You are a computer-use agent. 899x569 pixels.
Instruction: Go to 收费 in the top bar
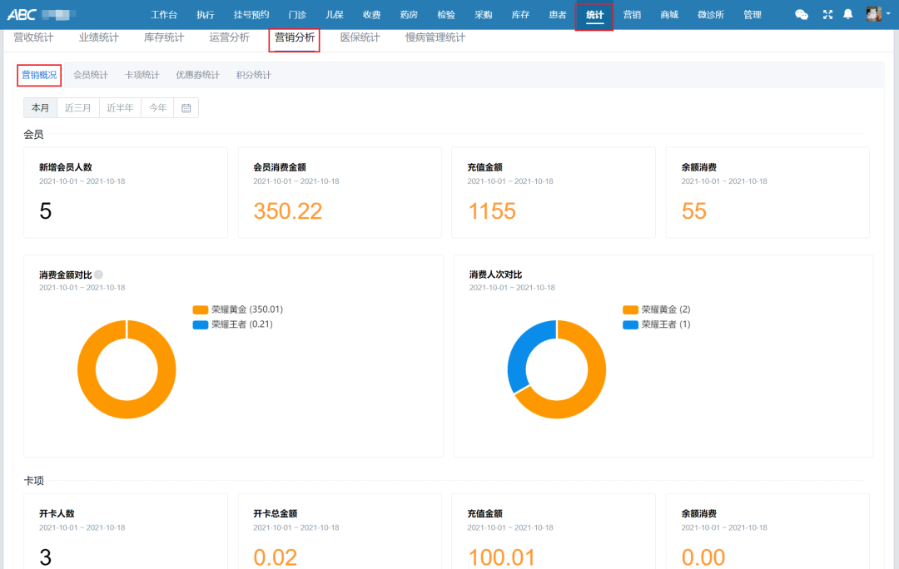tap(371, 15)
